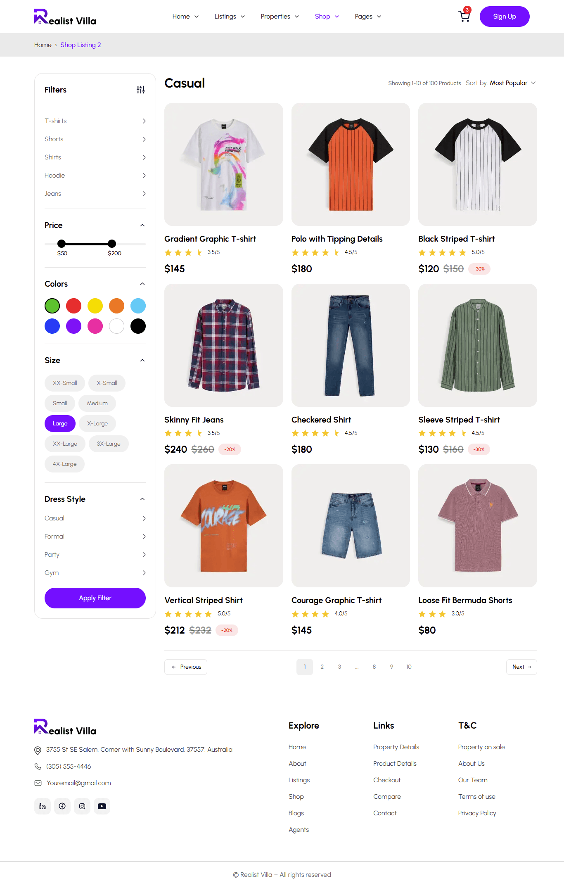The height and width of the screenshot is (888, 564).
Task: Open the YouTube social icon
Action: point(102,806)
